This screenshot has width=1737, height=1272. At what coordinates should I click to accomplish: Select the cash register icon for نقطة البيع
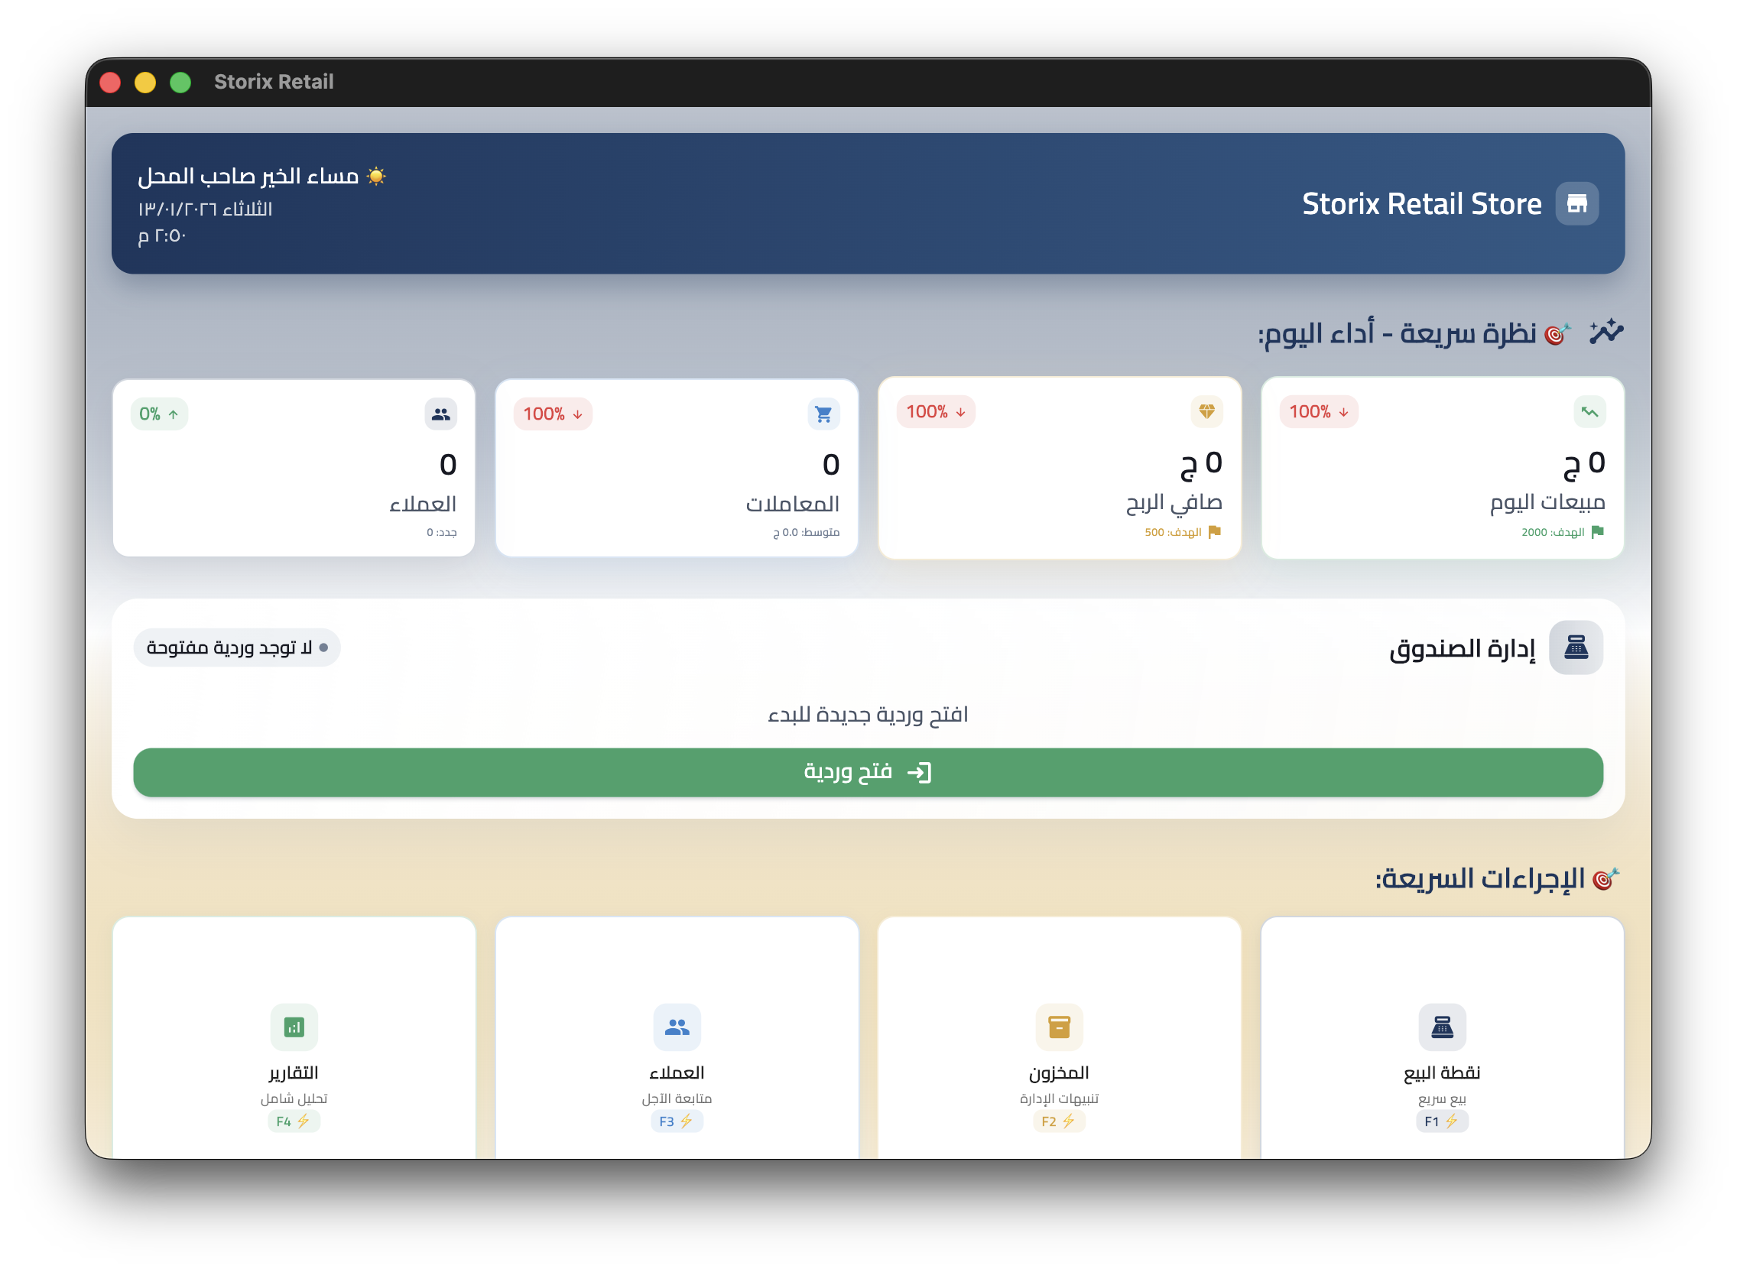pos(1442,1027)
